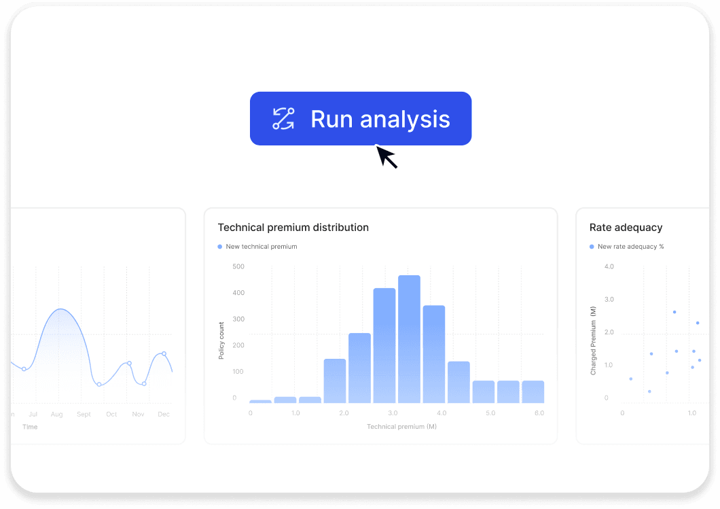Click the Technical premium (M) axis label
Viewport: 720px width, 509px height.
[x=402, y=426]
